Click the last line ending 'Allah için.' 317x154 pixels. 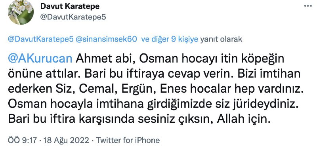139,120
